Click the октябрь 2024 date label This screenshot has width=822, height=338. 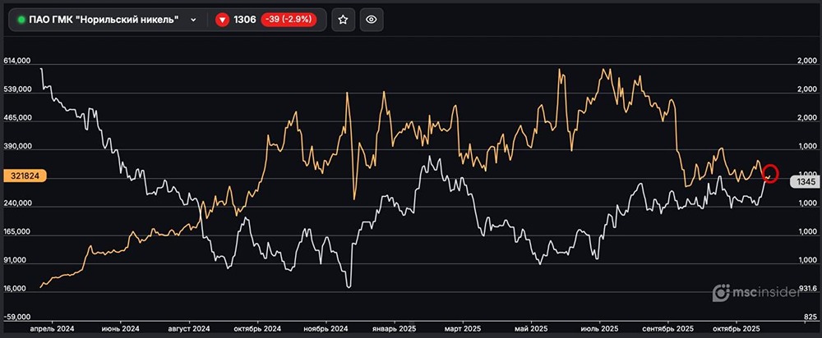click(257, 329)
